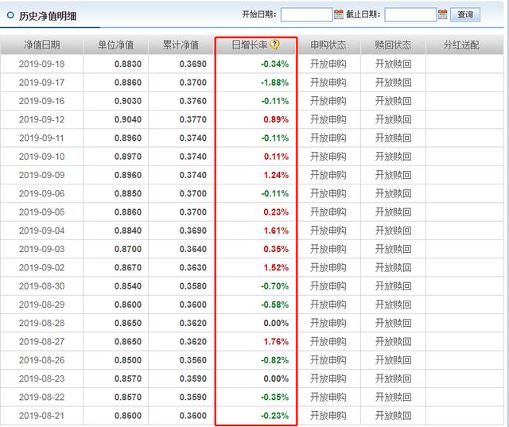
Task: Click the cumulative net value 0.3640
Action: 192,249
